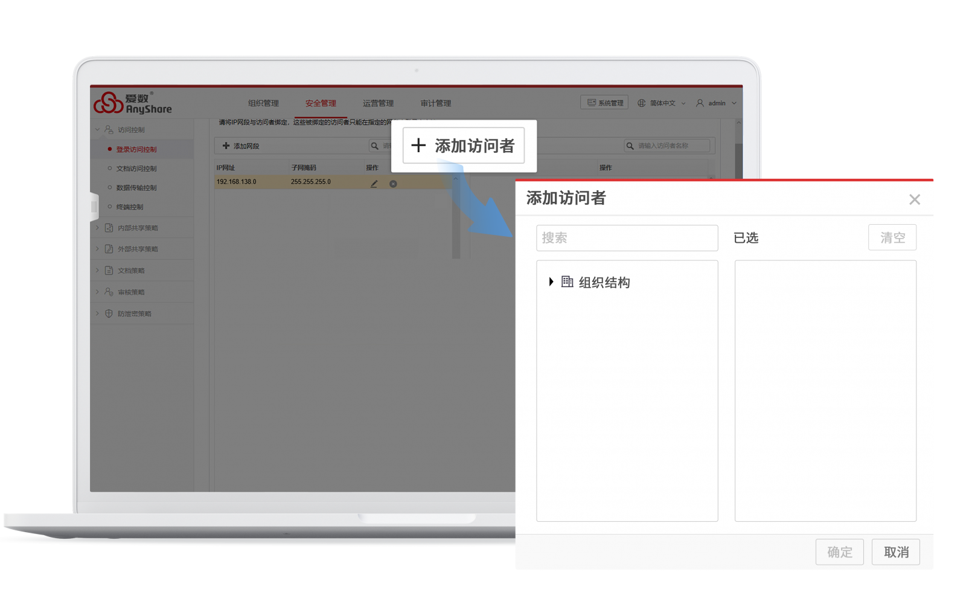Expand the 组织结构 tree node arrow

[x=551, y=282]
